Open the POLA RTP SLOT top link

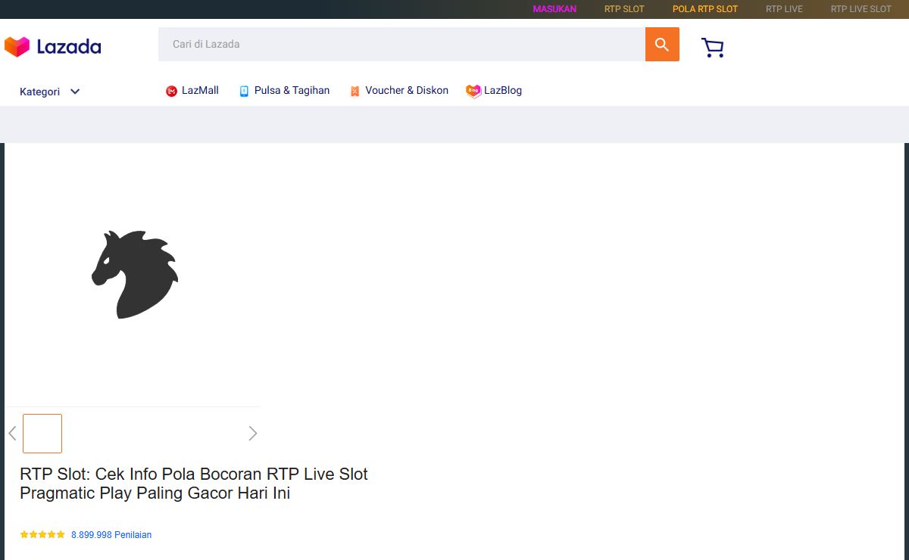pos(705,9)
